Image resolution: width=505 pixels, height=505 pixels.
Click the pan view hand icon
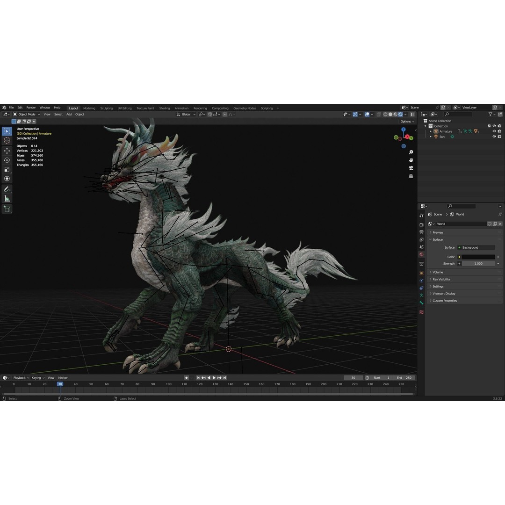(411, 160)
